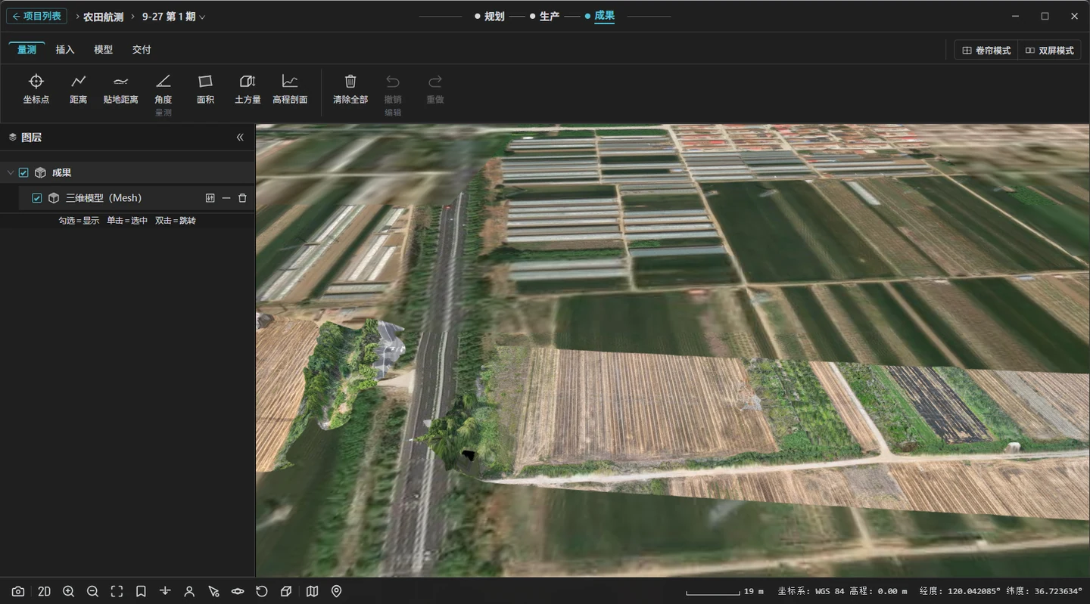
Task: Open settings sliders for 三维模型 (Mesh) layer
Action: [x=210, y=198]
